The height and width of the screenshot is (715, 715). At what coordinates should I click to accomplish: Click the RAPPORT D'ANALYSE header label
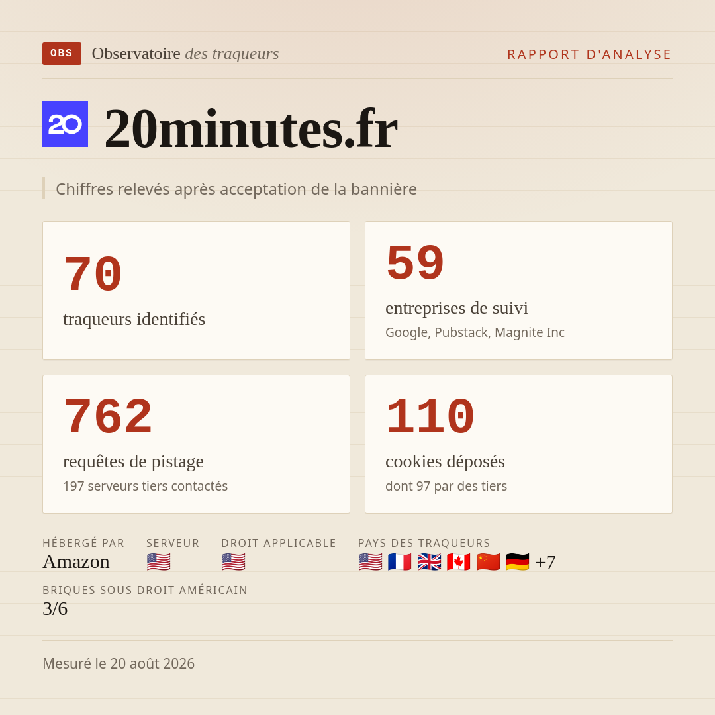(590, 54)
